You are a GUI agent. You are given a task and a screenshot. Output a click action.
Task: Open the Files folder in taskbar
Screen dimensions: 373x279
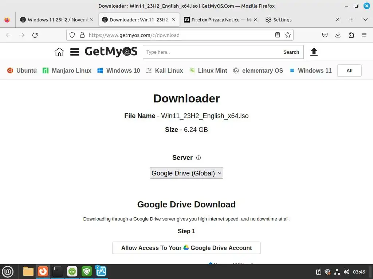[x=28, y=271]
